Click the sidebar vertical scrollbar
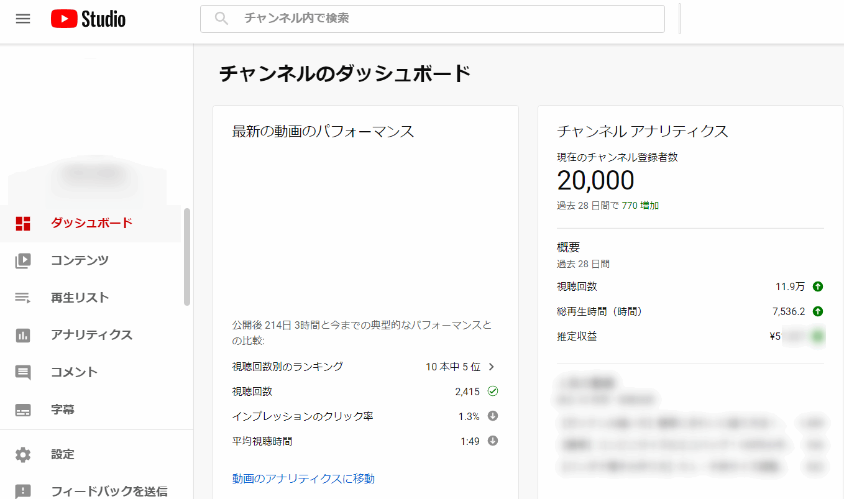 [187, 257]
